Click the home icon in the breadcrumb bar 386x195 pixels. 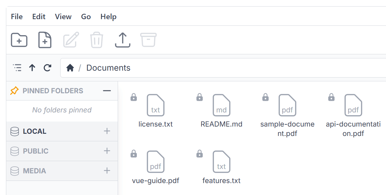point(70,68)
